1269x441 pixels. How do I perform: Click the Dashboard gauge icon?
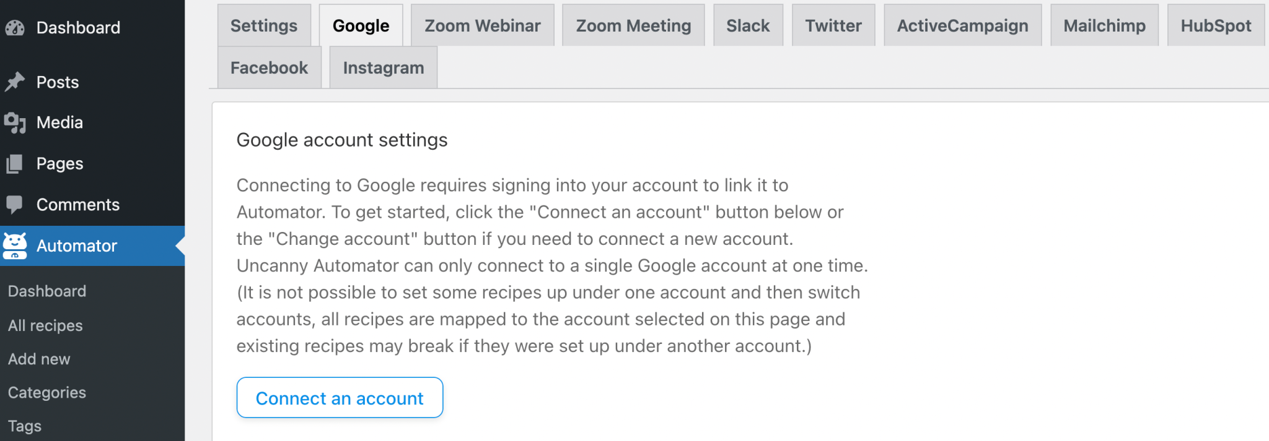coord(15,28)
